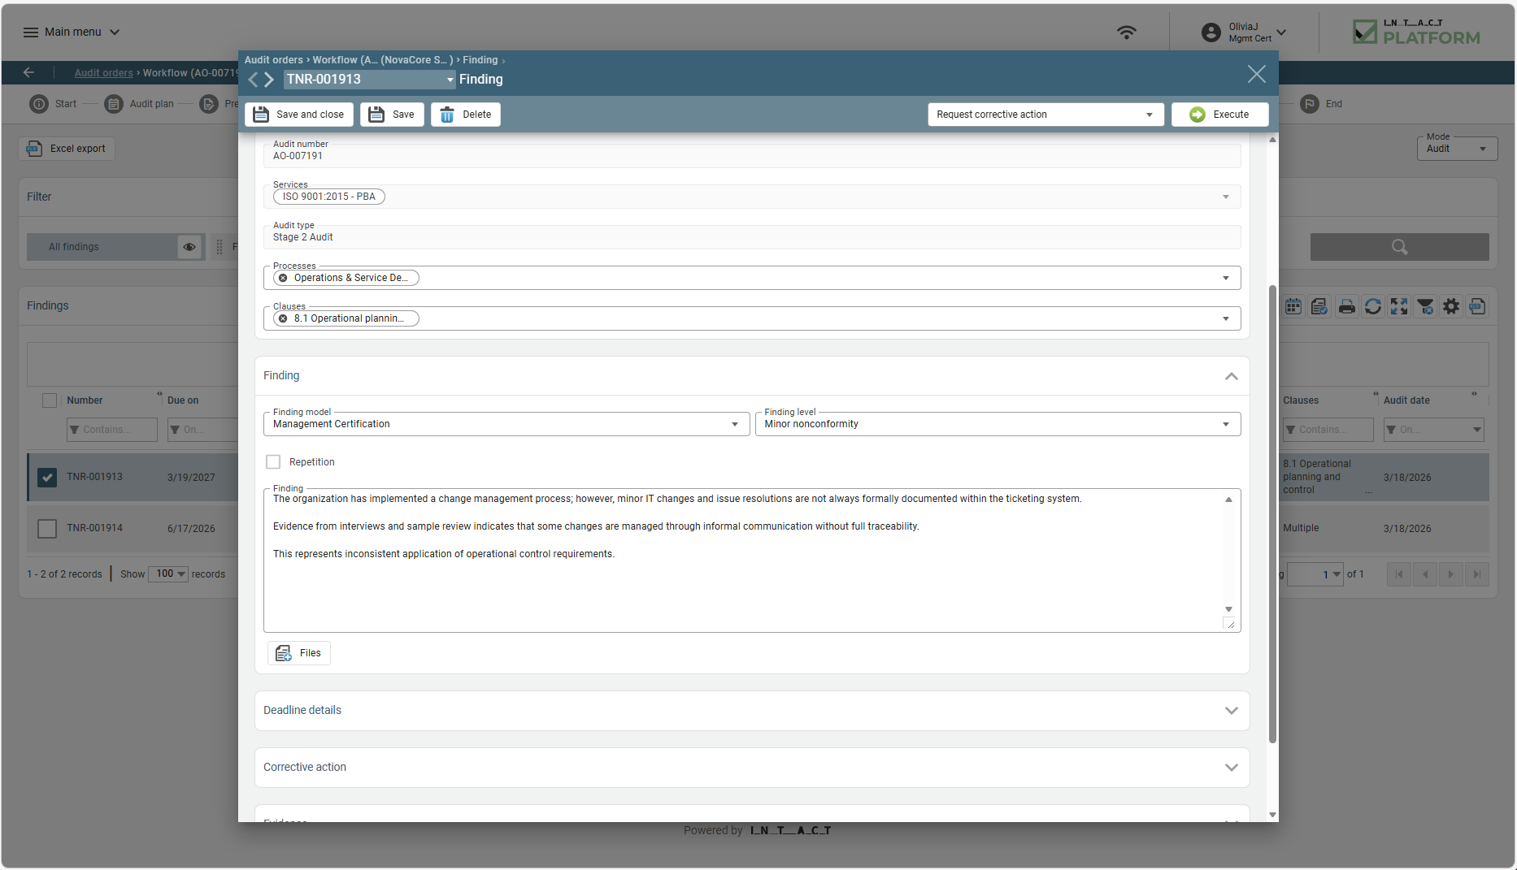Viewport: 1517px width, 870px height.
Task: Go to next finding with right chevron
Action: pyautogui.click(x=269, y=80)
